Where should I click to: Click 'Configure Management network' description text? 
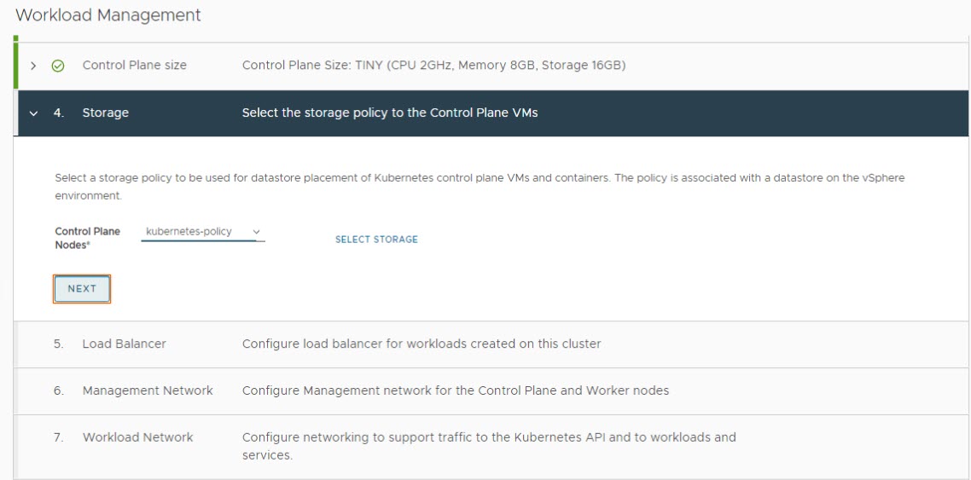coord(455,390)
